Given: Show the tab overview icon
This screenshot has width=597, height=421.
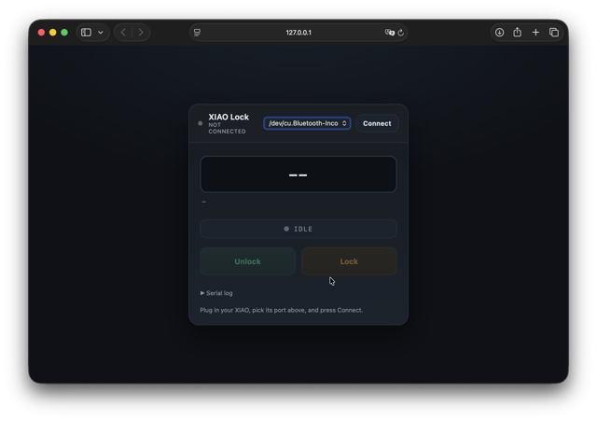Looking at the screenshot, I should coord(554,33).
